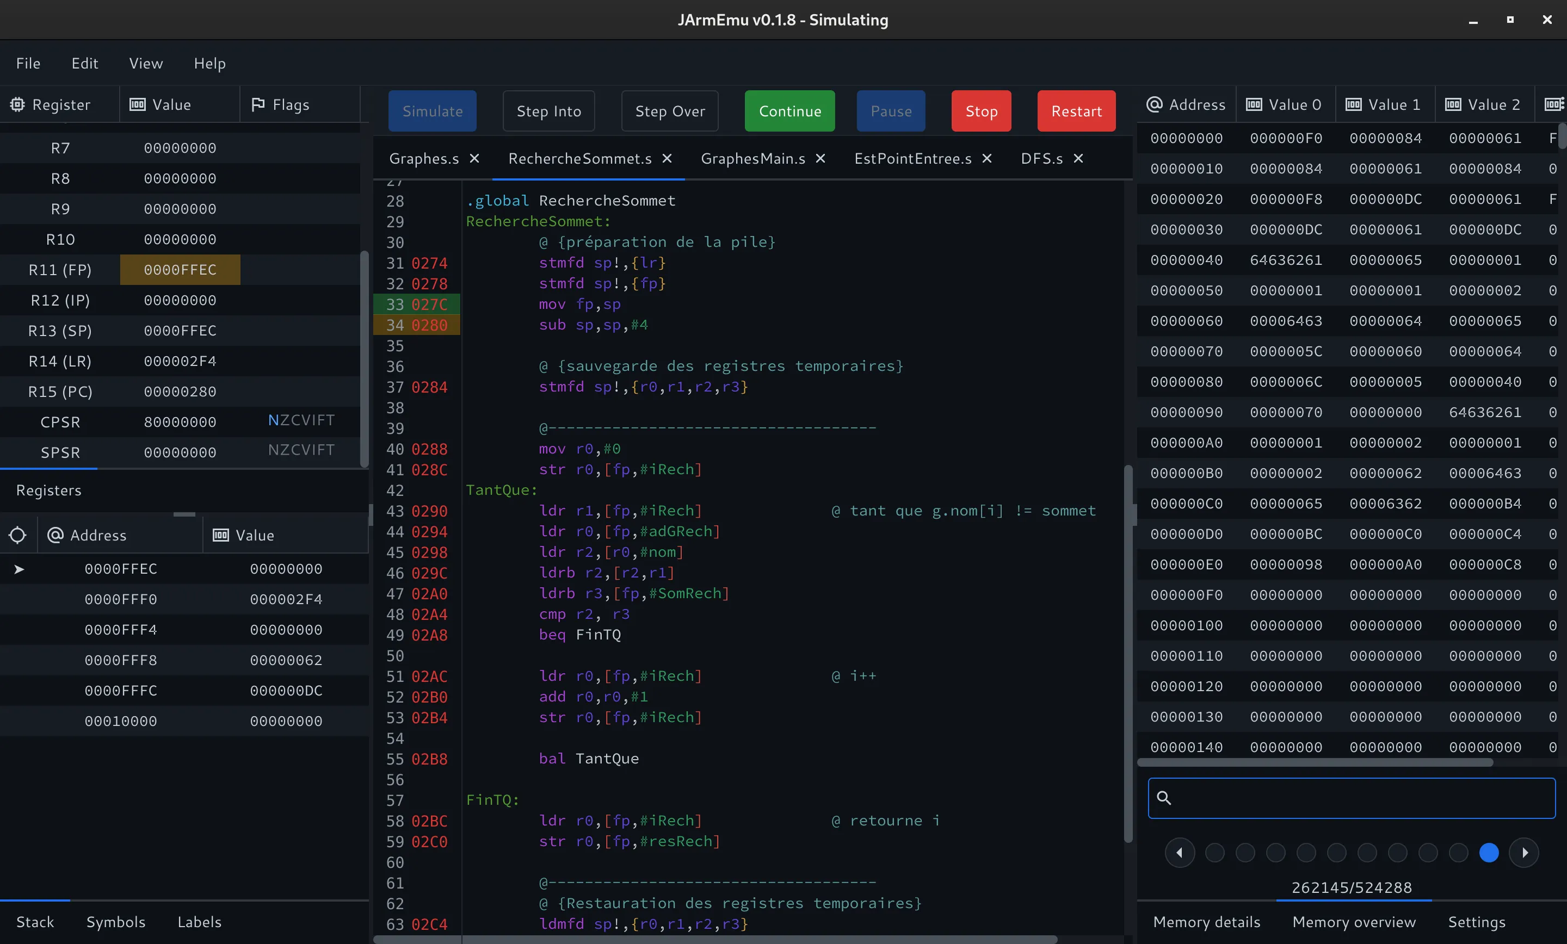Click the Pause button
The height and width of the screenshot is (944, 1567).
[x=891, y=110]
